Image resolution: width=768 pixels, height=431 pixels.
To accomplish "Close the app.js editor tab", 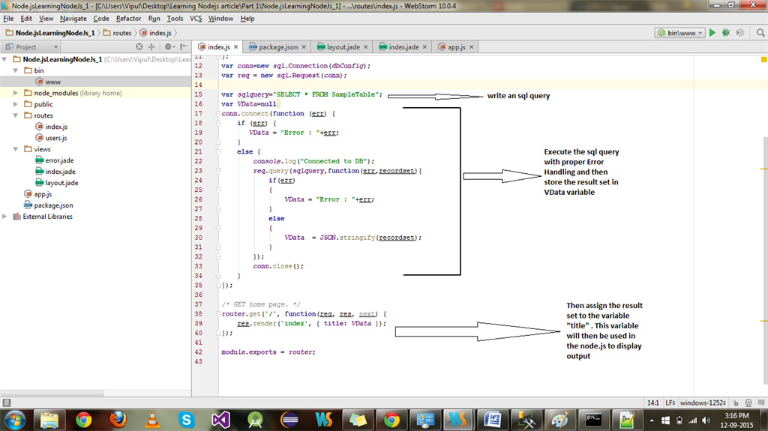I will (472, 46).
